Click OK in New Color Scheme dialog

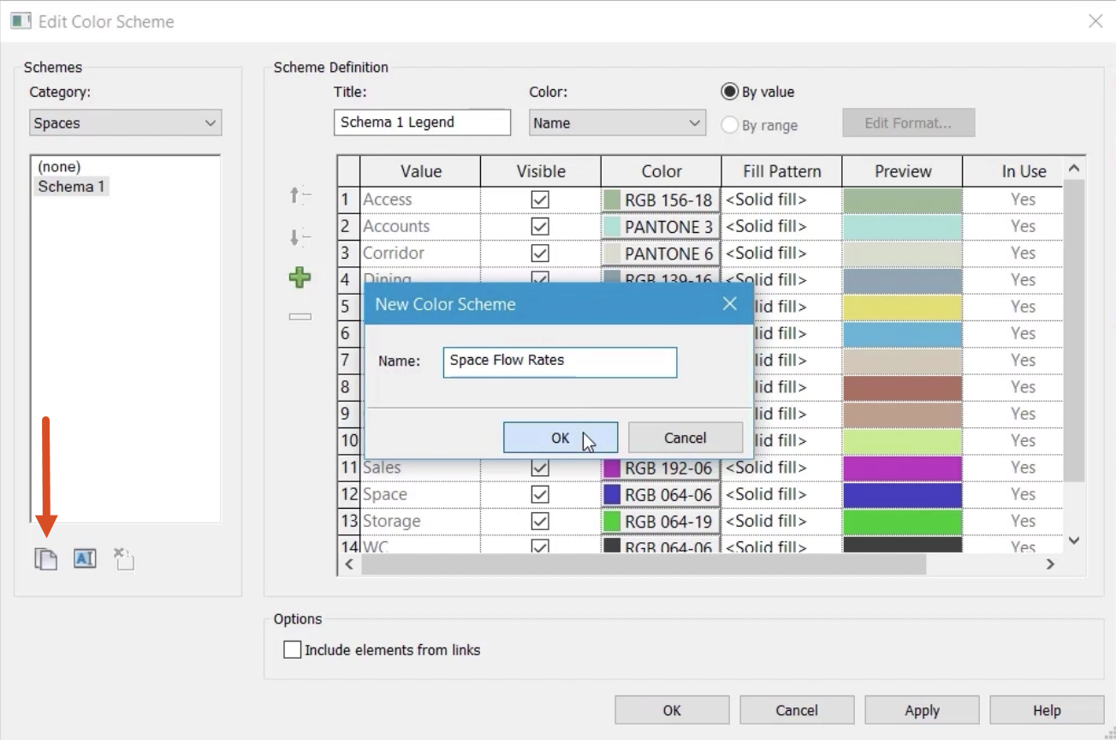(x=561, y=438)
